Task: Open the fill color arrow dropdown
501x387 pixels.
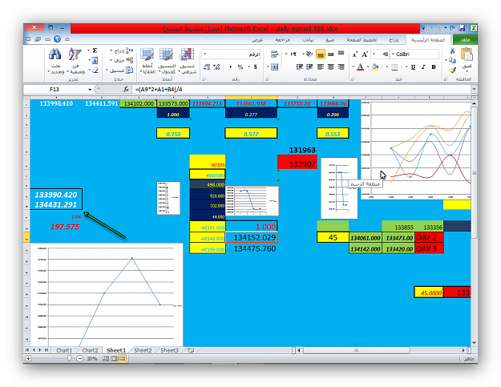Action: pos(368,67)
